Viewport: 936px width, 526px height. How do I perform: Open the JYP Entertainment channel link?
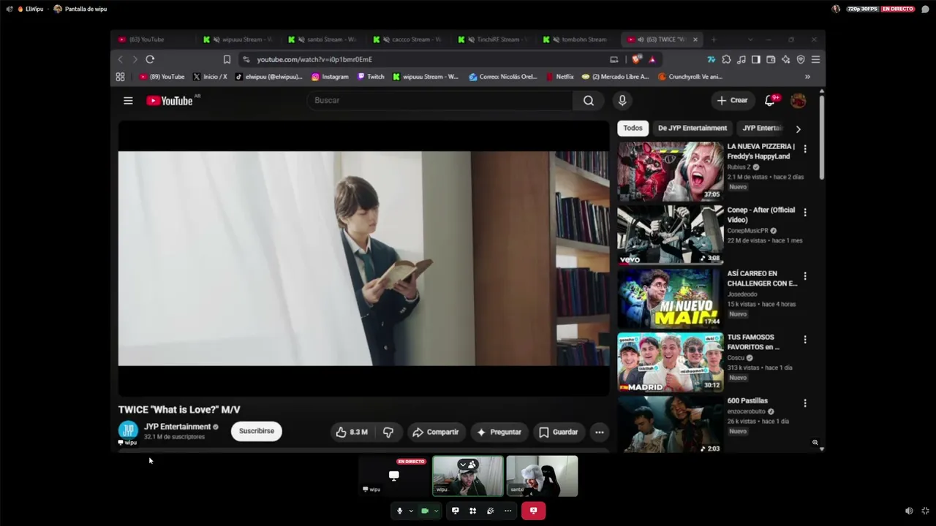[x=177, y=427]
